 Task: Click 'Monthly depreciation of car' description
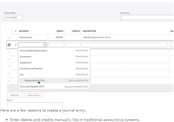97,37
